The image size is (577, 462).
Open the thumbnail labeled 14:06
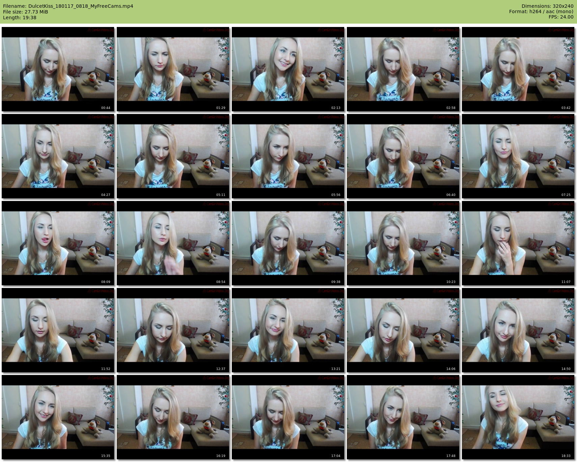(403, 330)
